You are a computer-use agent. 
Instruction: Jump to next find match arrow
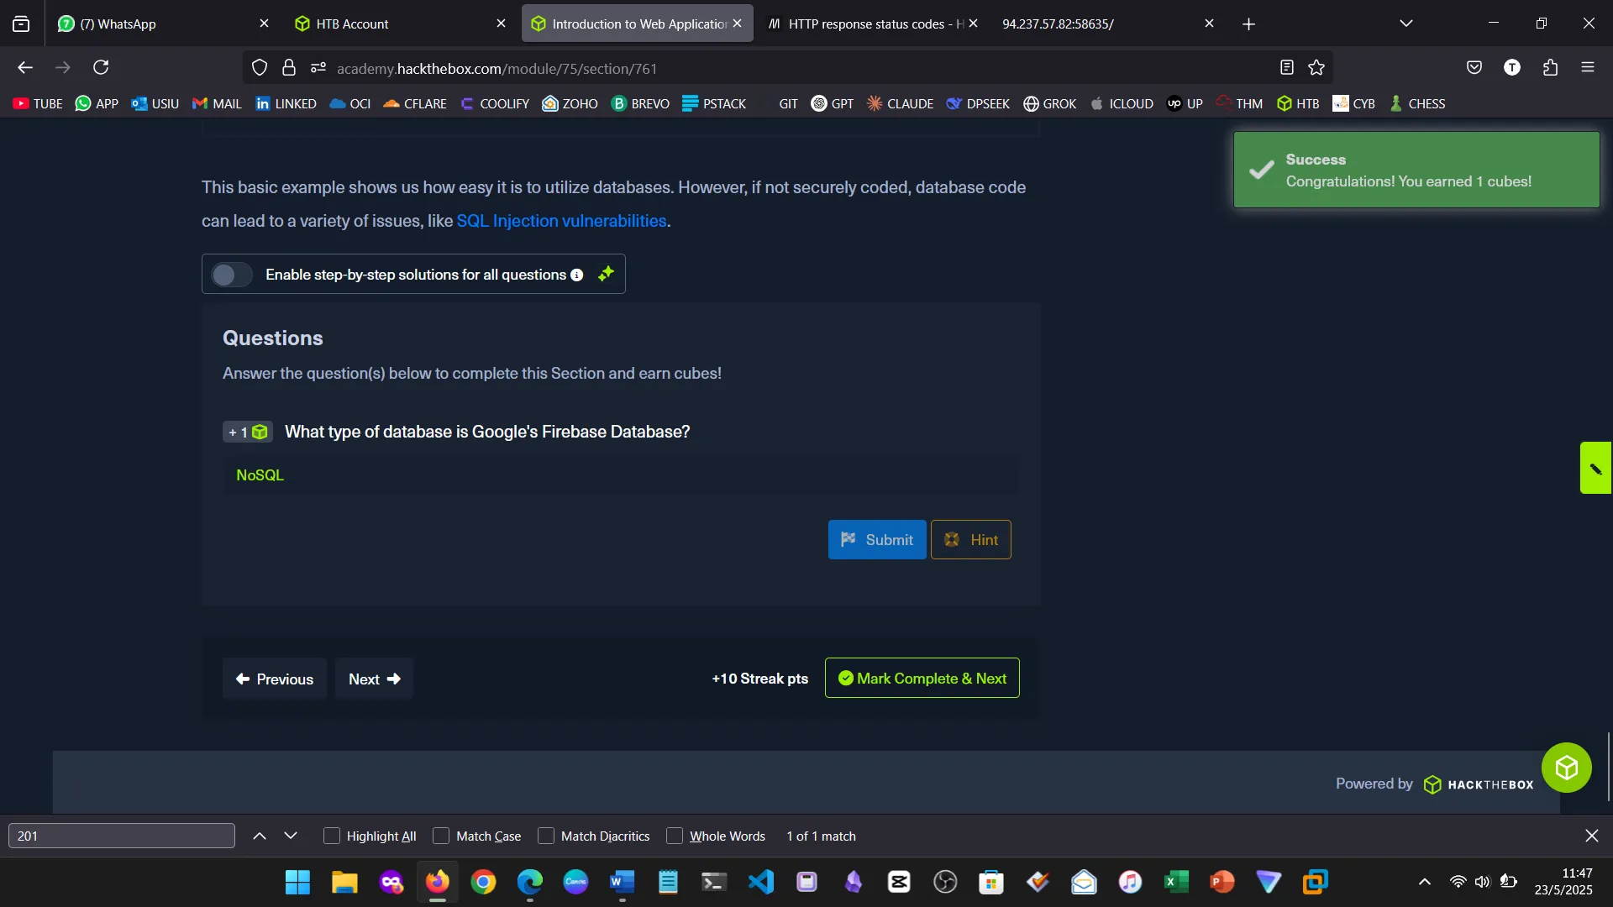click(x=291, y=836)
